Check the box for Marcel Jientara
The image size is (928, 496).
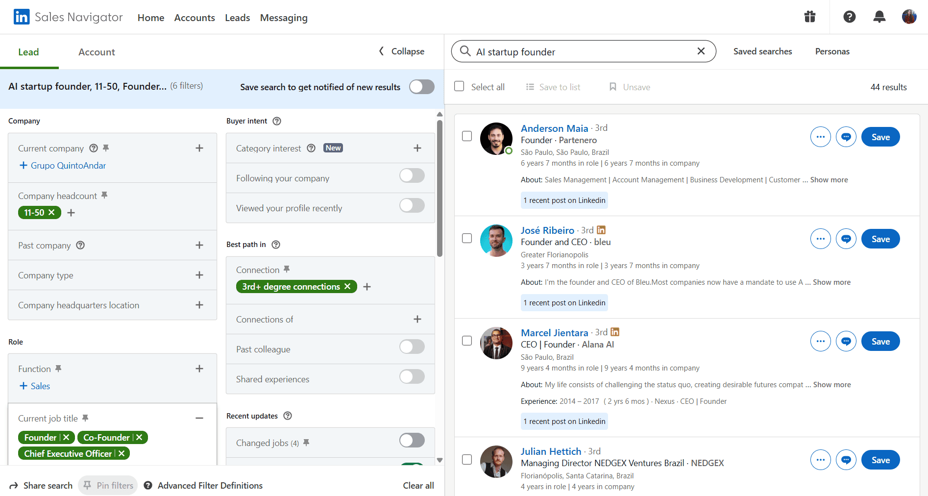(467, 340)
